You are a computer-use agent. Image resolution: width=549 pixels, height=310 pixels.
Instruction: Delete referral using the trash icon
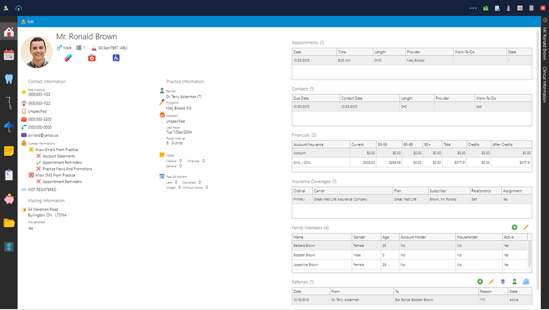503,282
